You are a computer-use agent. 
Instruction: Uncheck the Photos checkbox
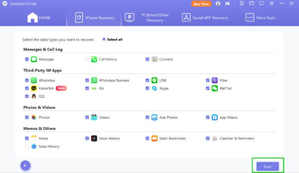(27, 117)
